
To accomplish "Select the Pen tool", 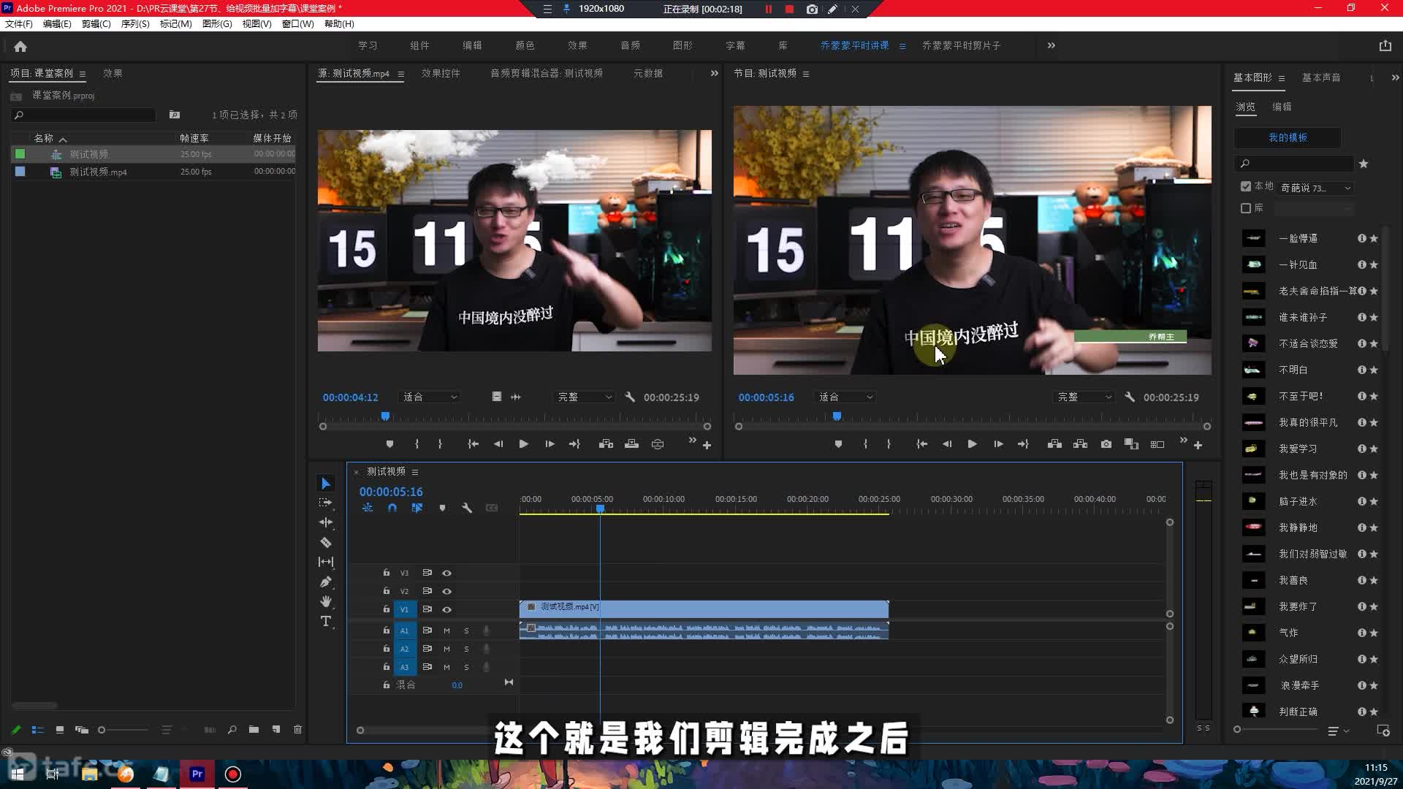I will 326,582.
